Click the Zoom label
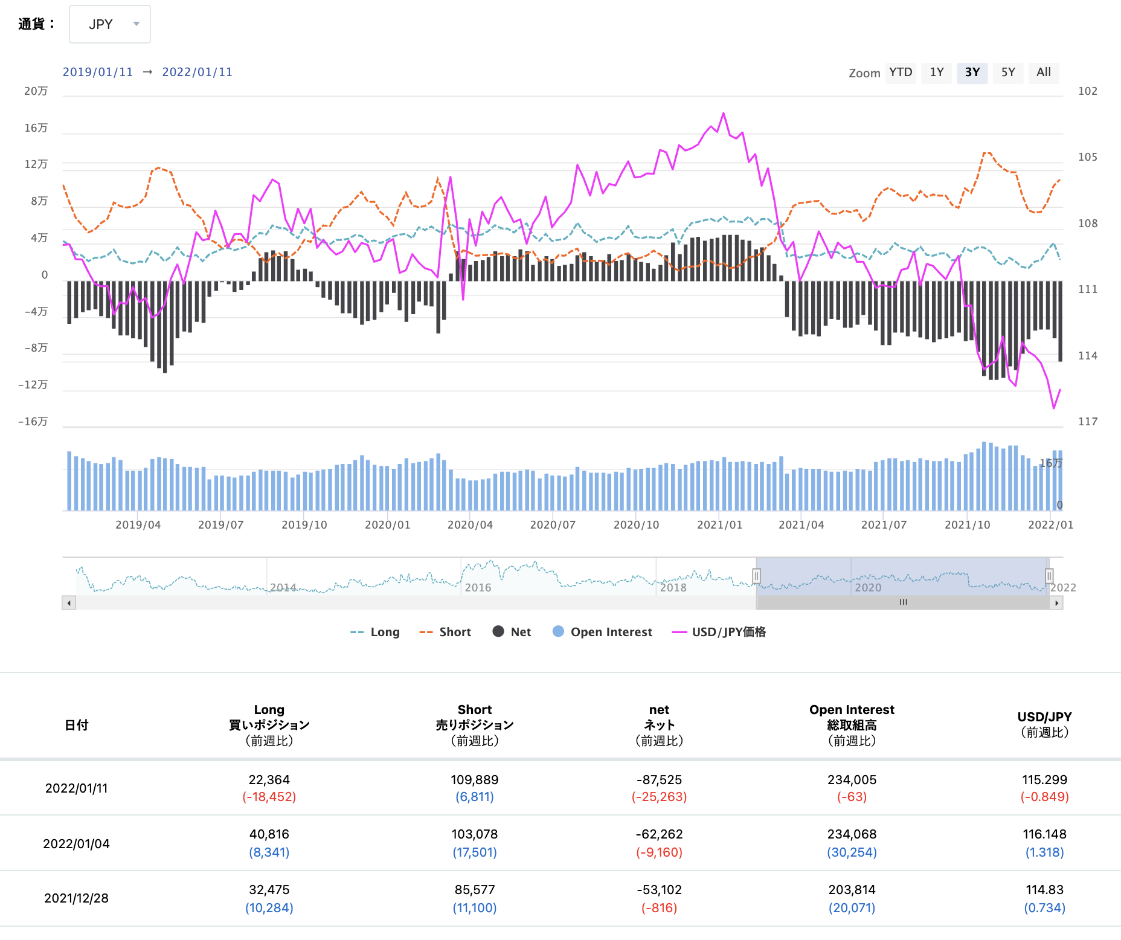1121x940 pixels. pyautogui.click(x=864, y=73)
